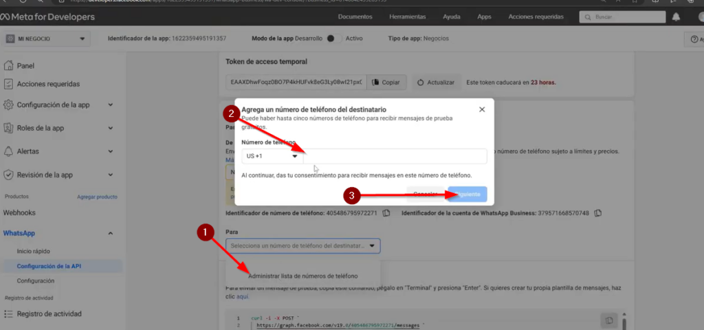Expand Configuración de la app section
Viewport: 704px width, 330px height.
(111, 105)
